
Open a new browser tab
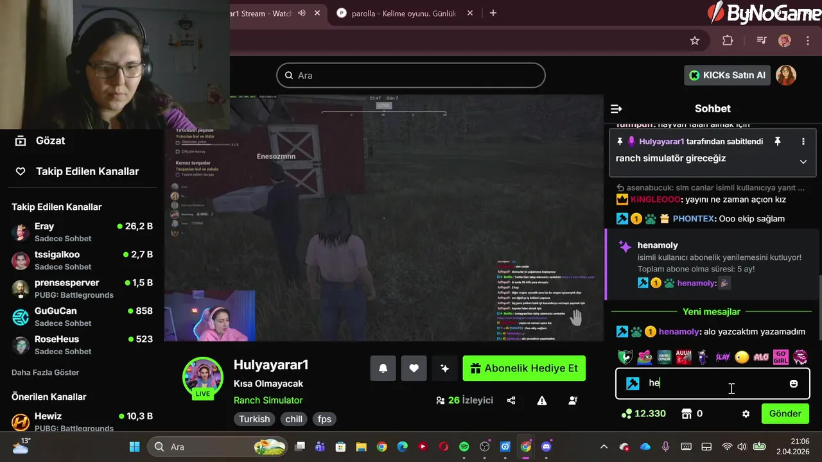(493, 13)
